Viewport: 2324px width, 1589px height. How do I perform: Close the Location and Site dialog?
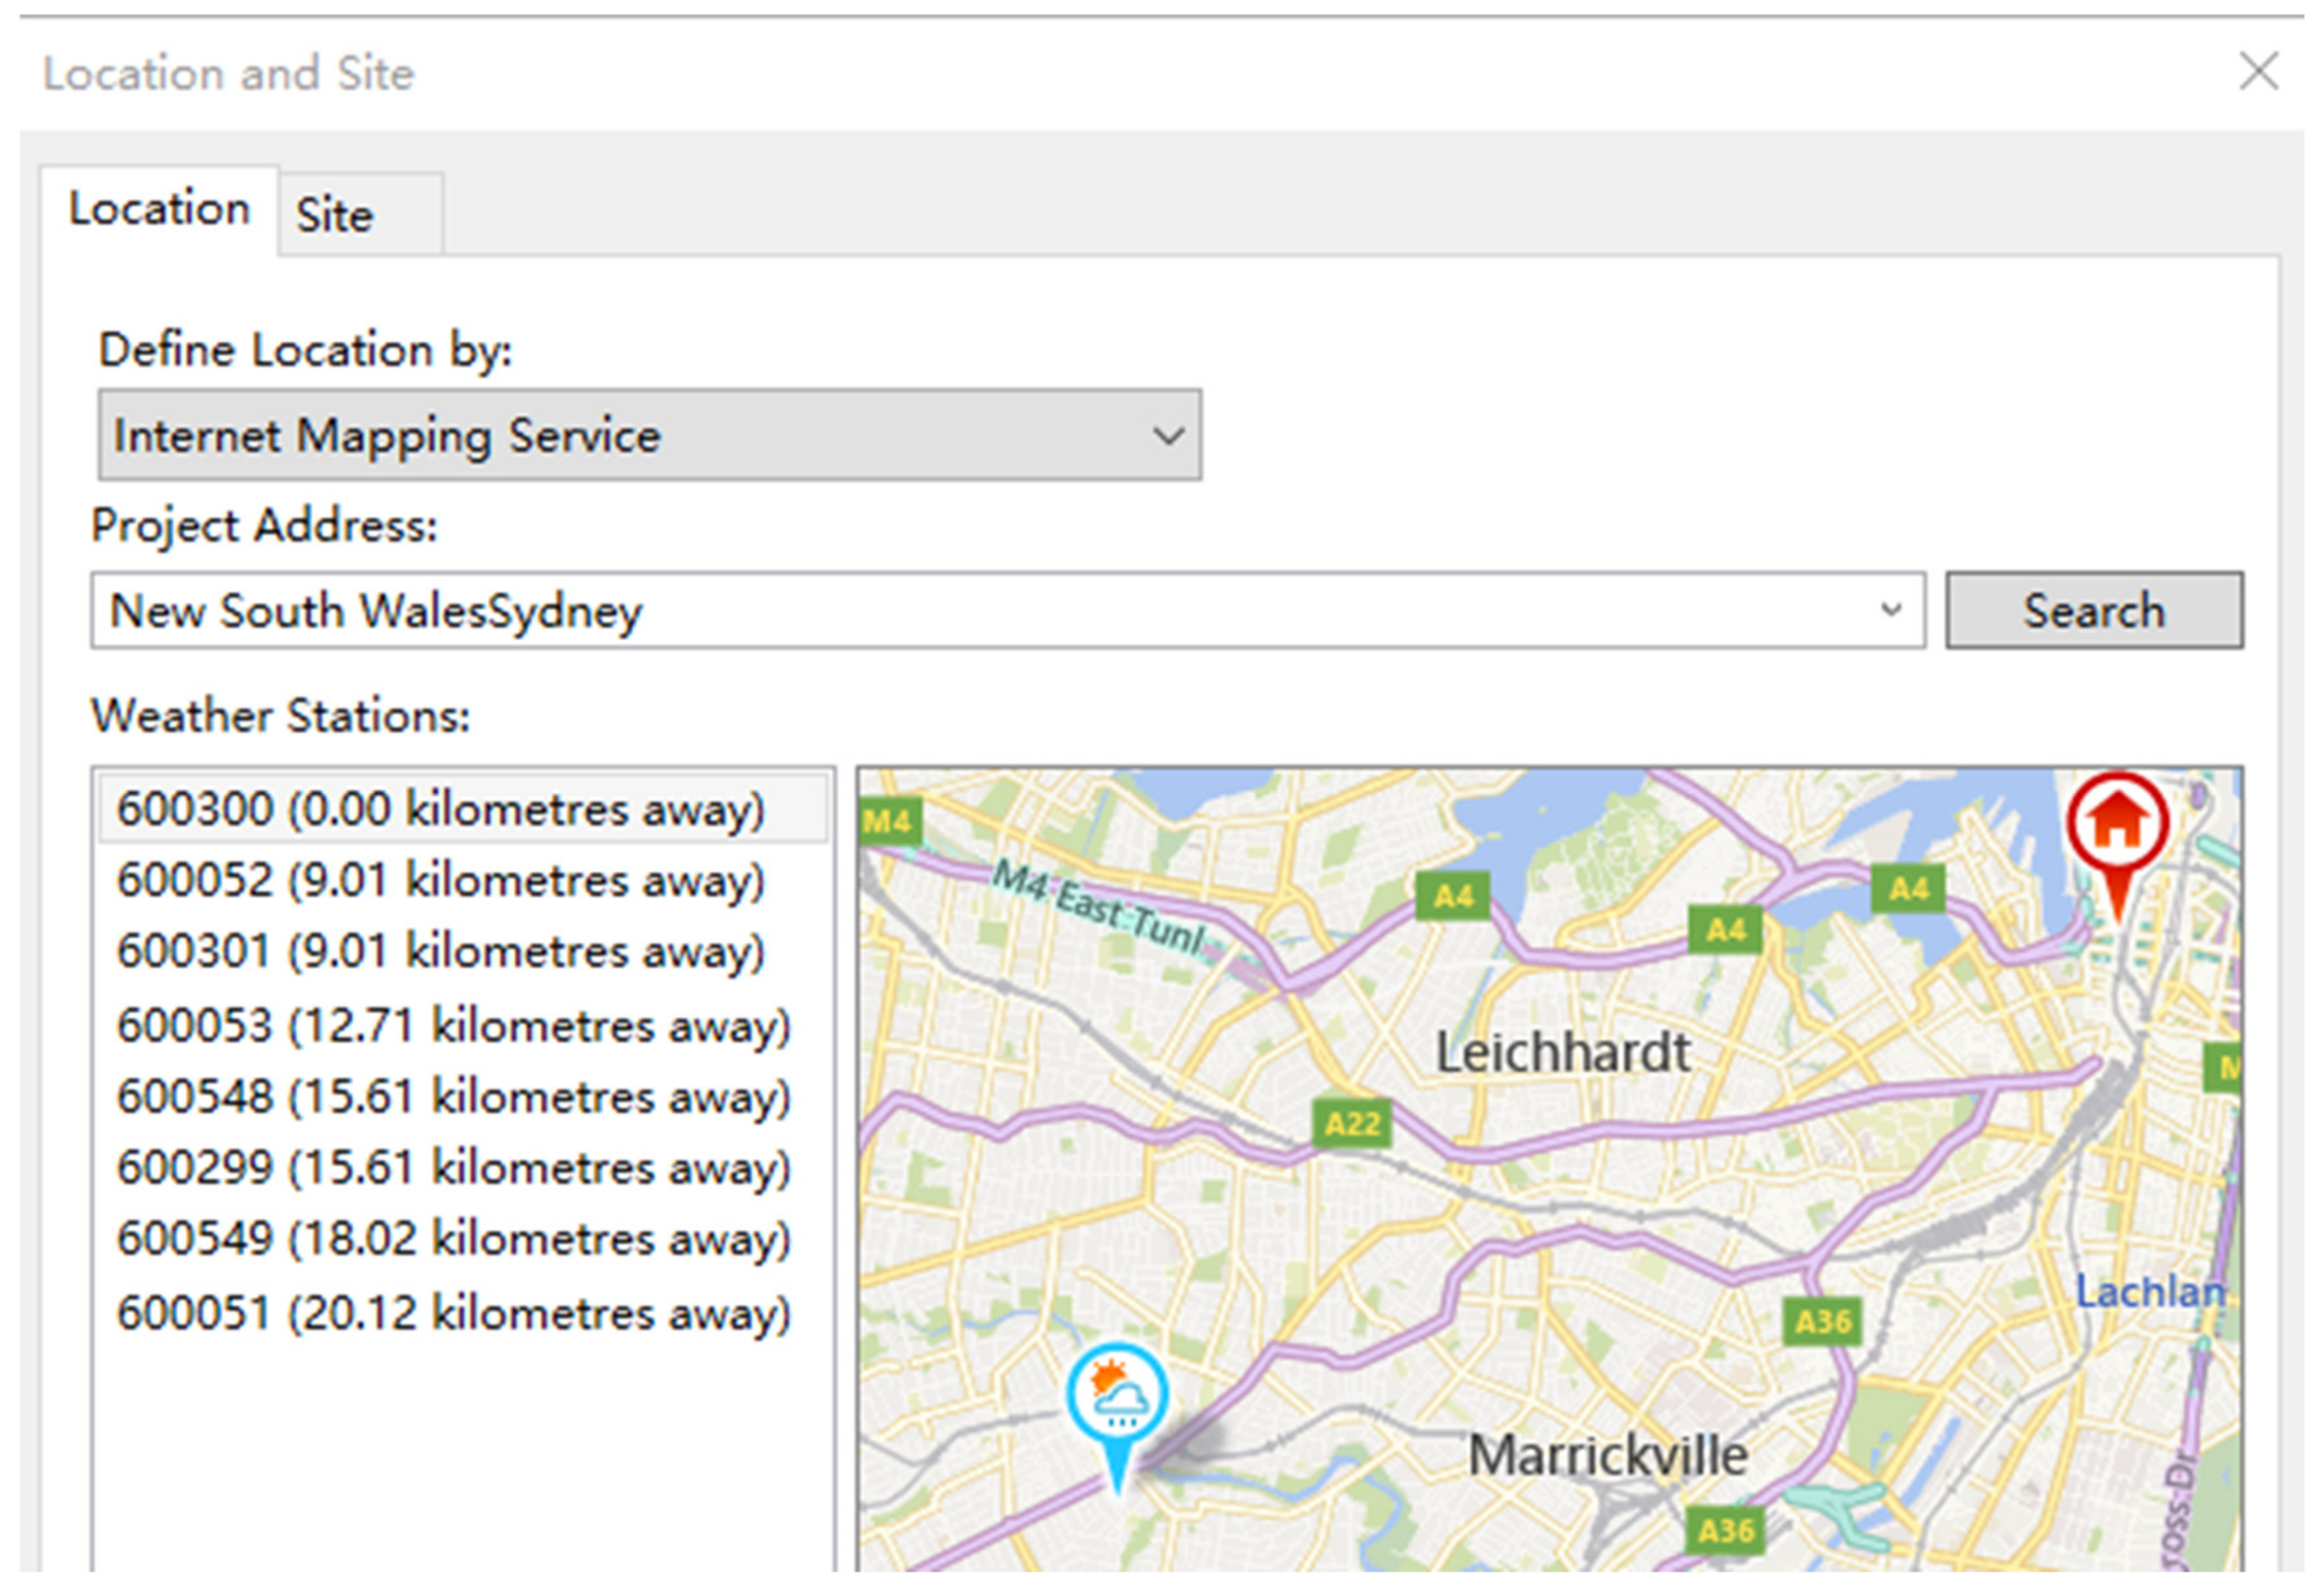coord(2258,72)
